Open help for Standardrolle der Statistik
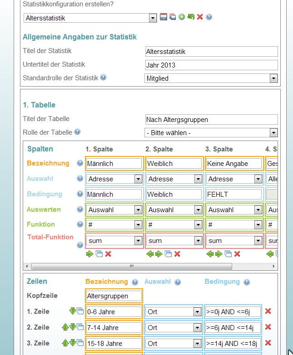293x355 pixels. pyautogui.click(x=103, y=78)
